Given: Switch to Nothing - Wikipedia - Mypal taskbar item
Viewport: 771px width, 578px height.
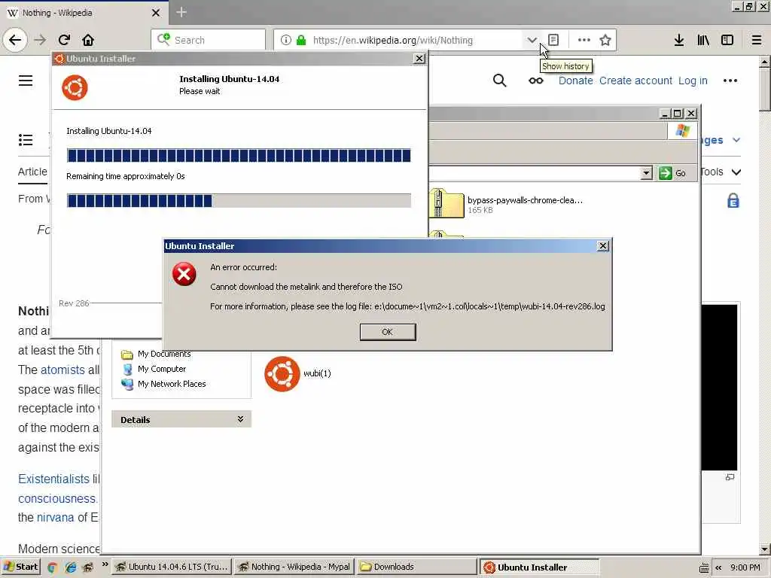Looking at the screenshot, I should [x=294, y=567].
